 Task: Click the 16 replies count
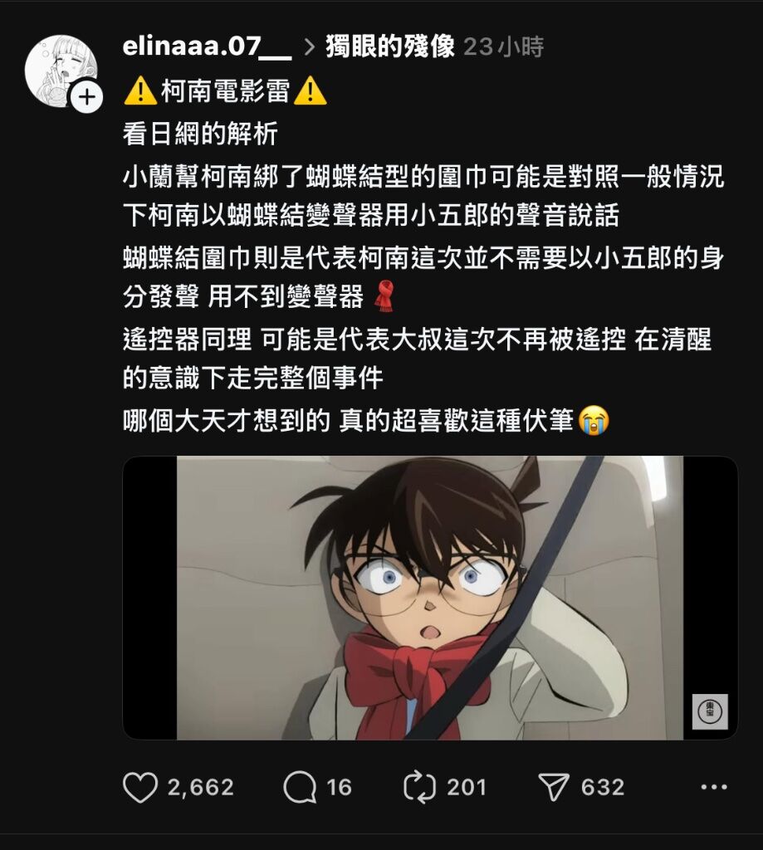point(339,787)
